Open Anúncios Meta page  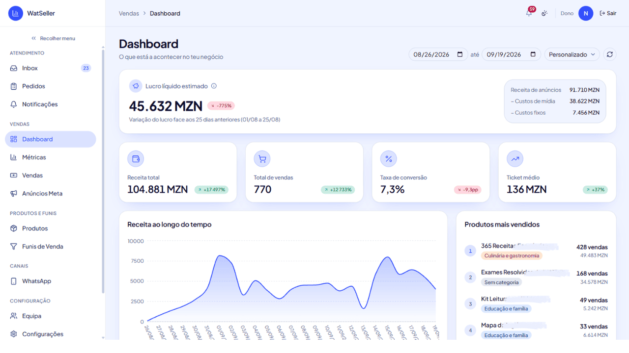50,194
